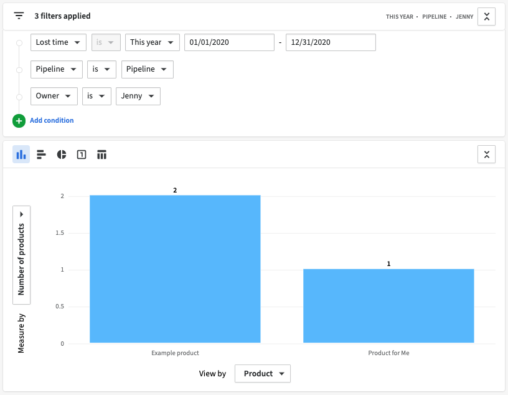Click the THIS YEAR filter summary tag
Viewport: 508px width, 395px height.
400,17
